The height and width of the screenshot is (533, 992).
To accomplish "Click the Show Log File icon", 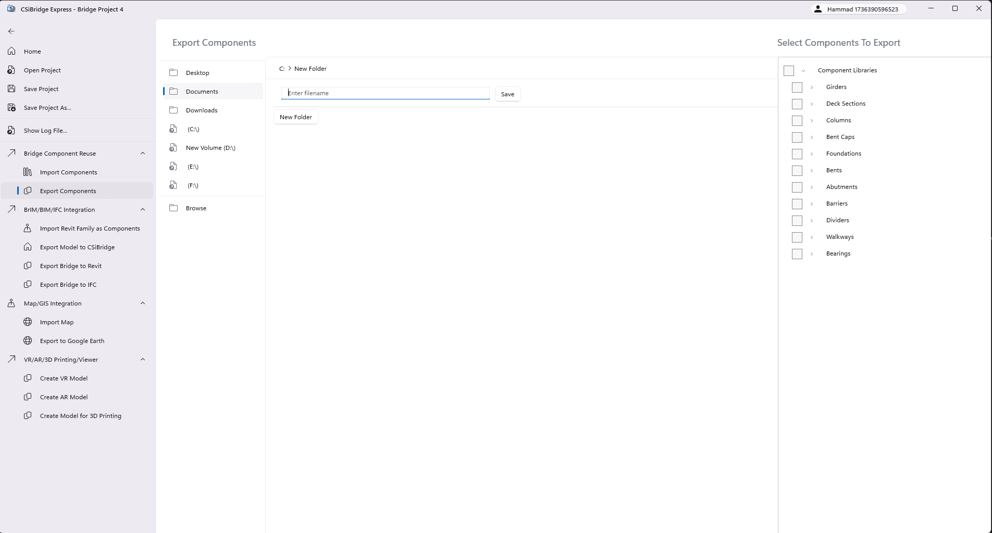I will [11, 131].
